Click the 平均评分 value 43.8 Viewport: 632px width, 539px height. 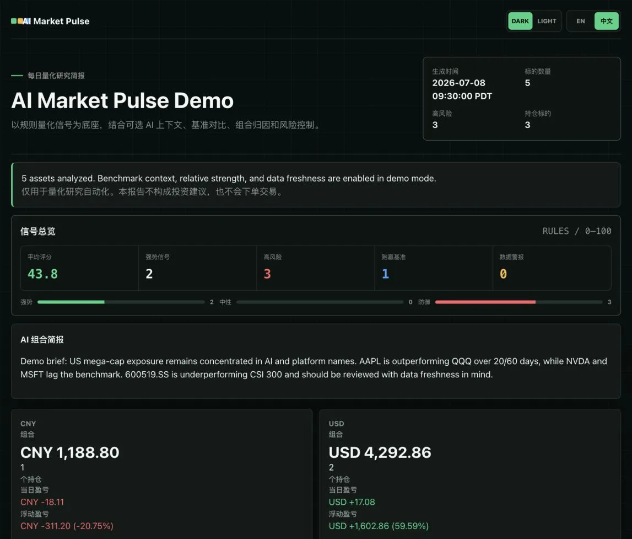43,274
